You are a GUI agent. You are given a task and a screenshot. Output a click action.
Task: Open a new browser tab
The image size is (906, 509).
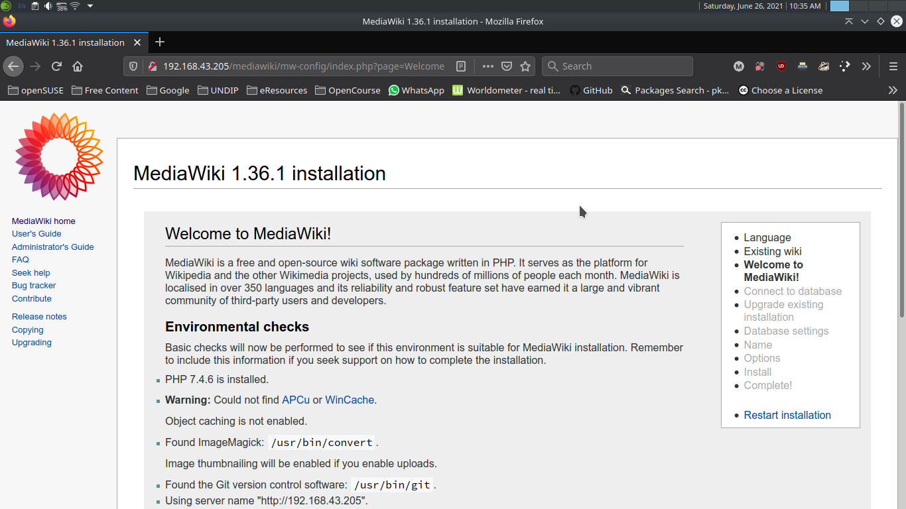coord(160,42)
